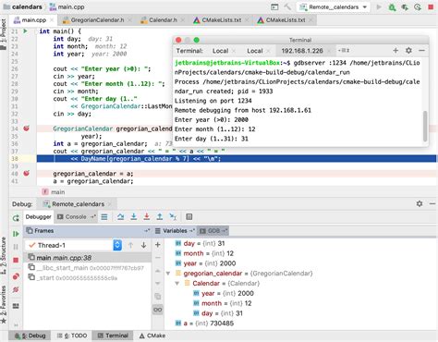Click the Build hammer icon
The width and height of the screenshot is (438, 342).
tap(287, 6)
